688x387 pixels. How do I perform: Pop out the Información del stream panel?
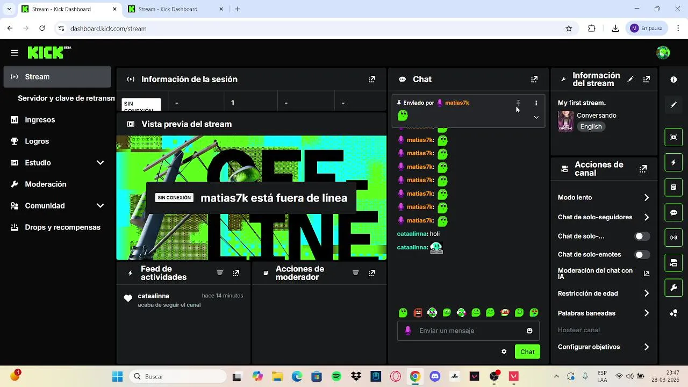(647, 80)
